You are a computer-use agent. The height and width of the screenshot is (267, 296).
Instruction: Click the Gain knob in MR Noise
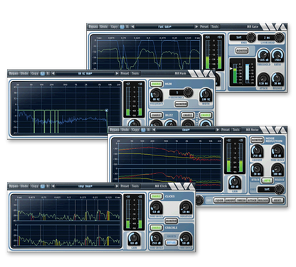[235, 182]
